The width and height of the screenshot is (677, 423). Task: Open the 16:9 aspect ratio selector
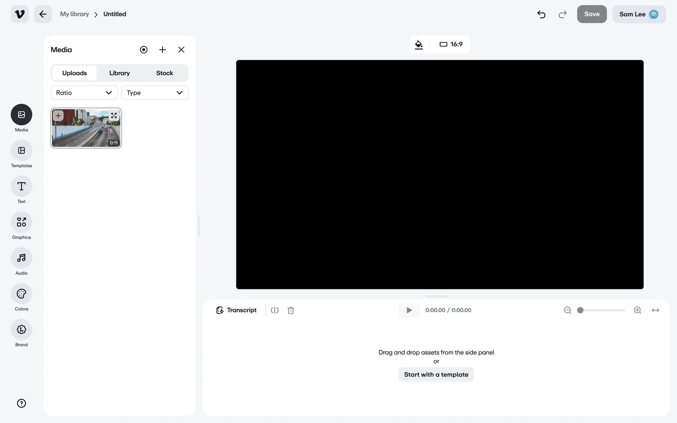[x=451, y=44]
